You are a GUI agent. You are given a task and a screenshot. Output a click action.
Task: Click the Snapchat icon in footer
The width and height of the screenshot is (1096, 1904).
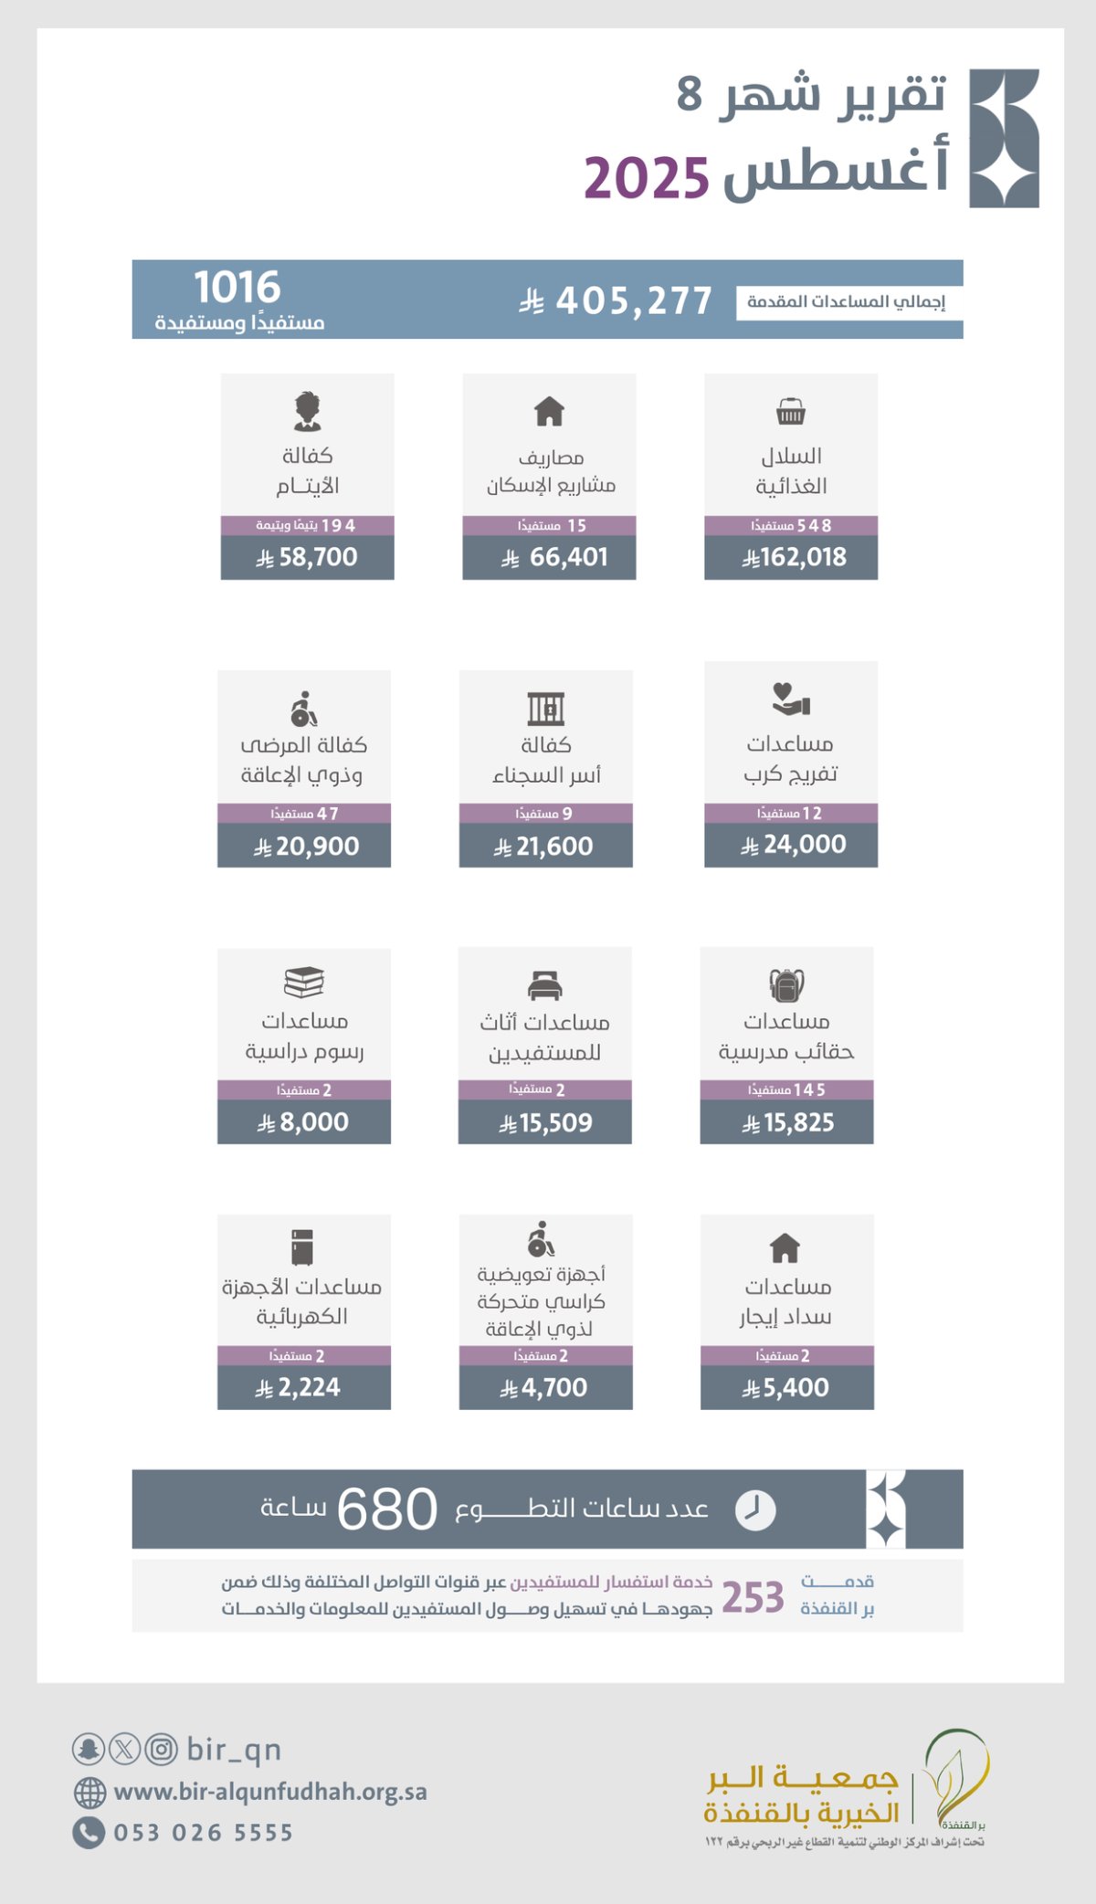[89, 1749]
